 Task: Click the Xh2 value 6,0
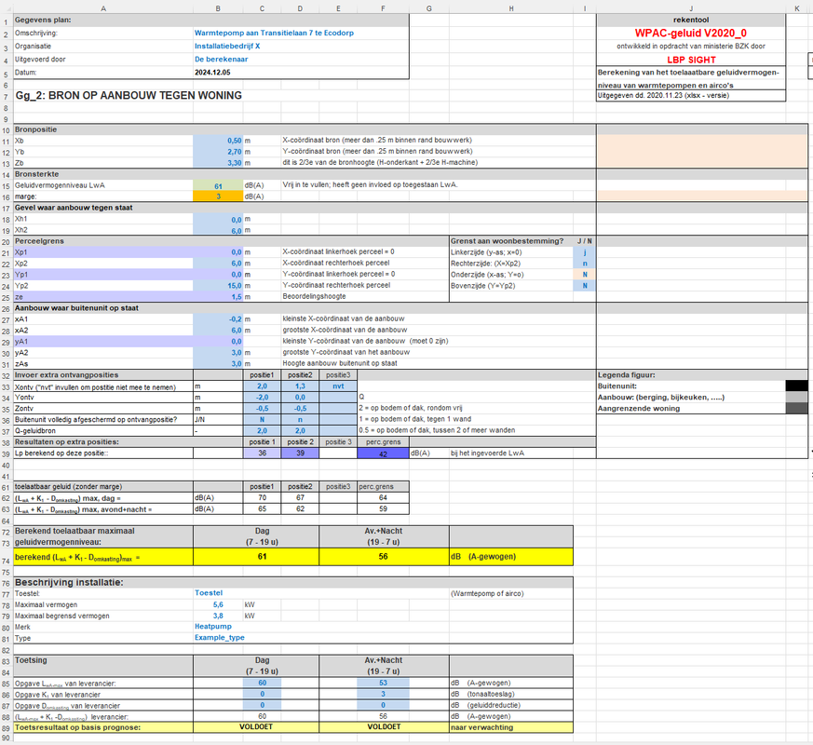(x=218, y=230)
